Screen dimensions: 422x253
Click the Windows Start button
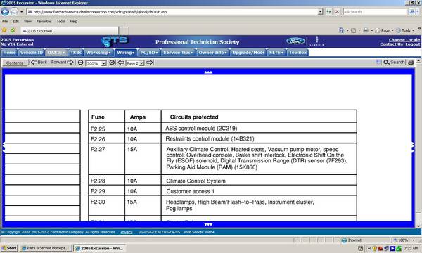coord(9,248)
